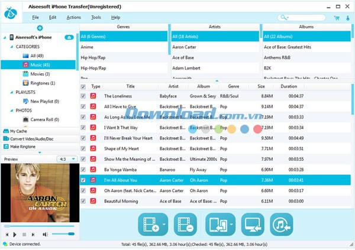This screenshot has height=250, width=355.
Task: Uncheck All I Have to Give checkbox
Action: tap(83, 106)
